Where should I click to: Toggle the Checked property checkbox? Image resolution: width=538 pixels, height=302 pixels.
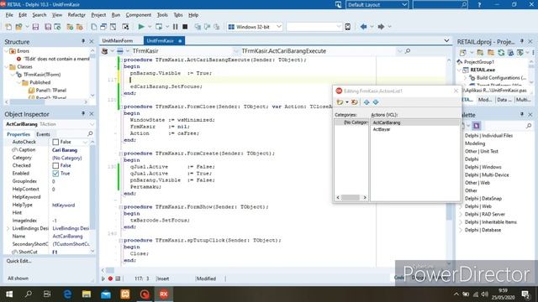tap(55, 165)
